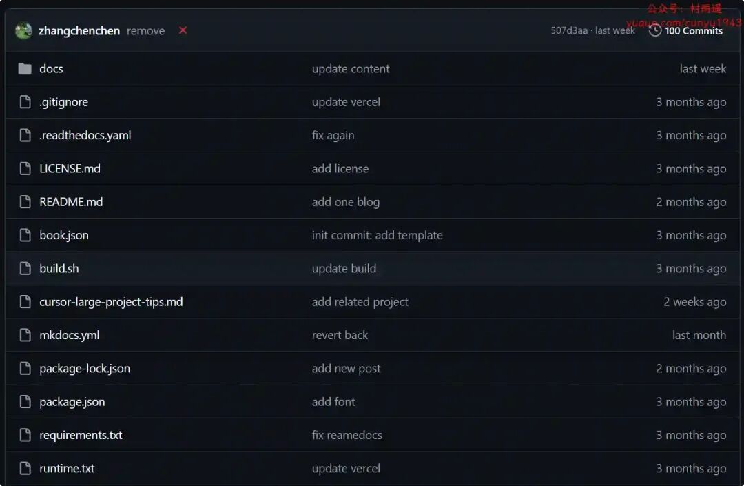Screen dimensions: 744x486
Task: Open the zhangchenchen author profile link
Action: tap(79, 31)
